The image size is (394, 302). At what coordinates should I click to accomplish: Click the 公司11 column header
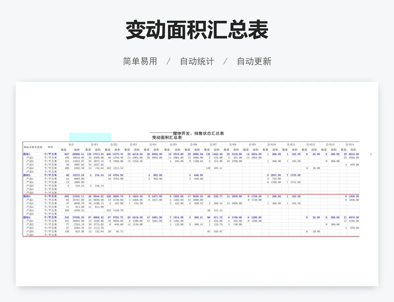click(x=291, y=144)
